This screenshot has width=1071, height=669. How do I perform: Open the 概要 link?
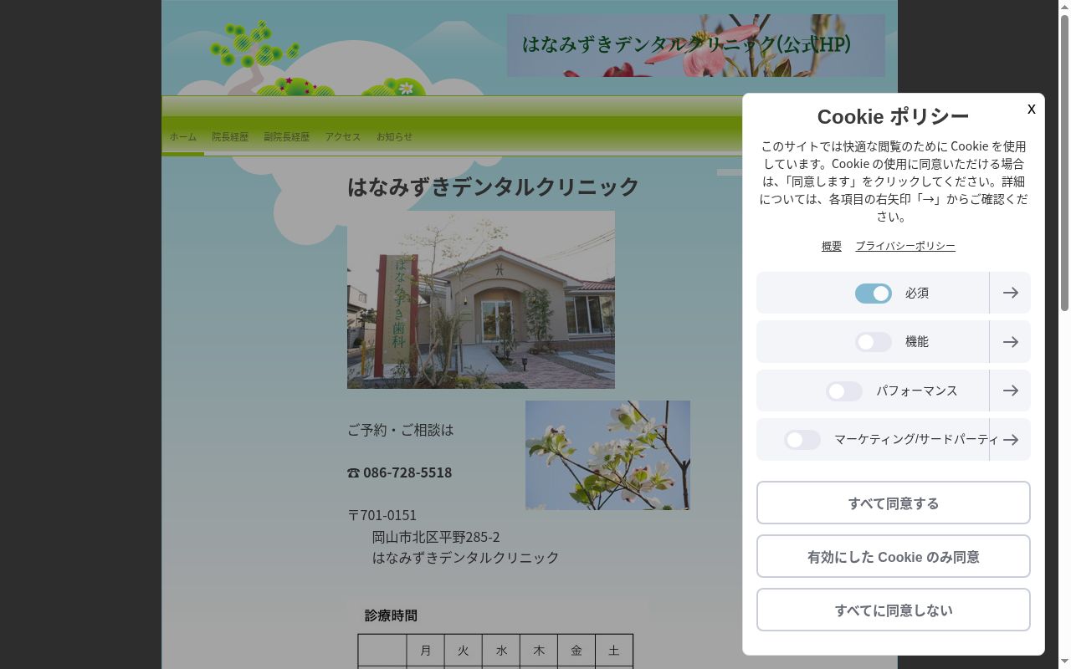(x=831, y=246)
